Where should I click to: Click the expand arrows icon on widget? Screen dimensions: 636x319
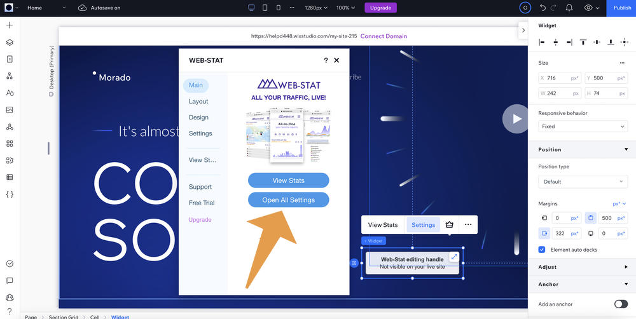click(x=454, y=257)
